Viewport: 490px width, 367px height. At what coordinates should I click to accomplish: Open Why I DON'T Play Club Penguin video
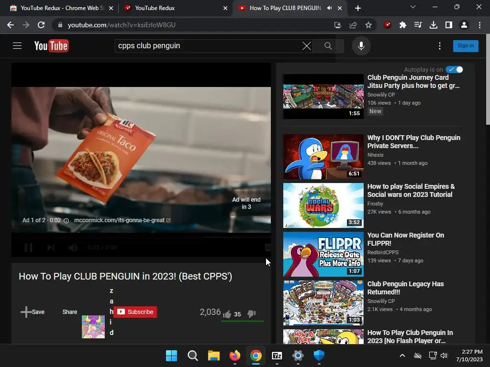pos(413,141)
